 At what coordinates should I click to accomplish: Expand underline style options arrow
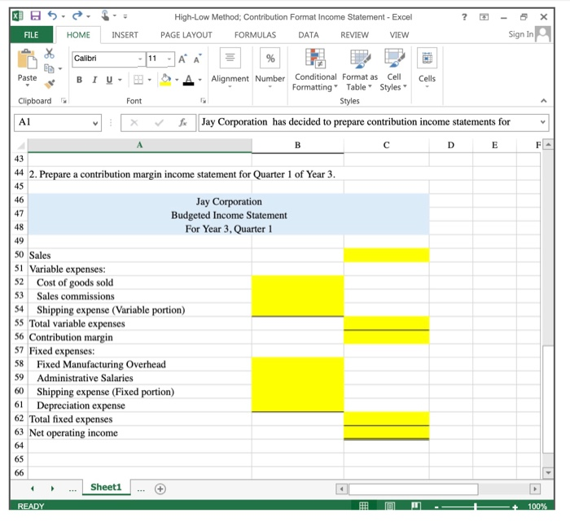[x=120, y=80]
